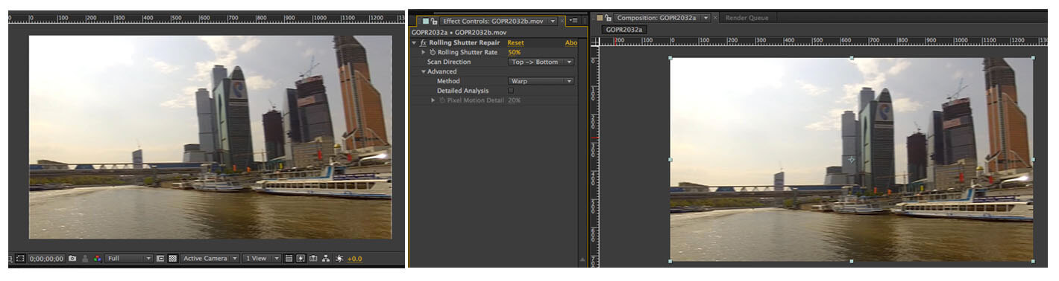
Task: Take a snapshot with the camera icon
Action: tap(72, 258)
